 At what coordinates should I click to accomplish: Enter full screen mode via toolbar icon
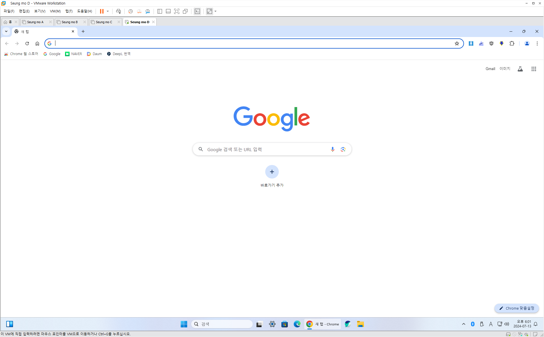coord(177,11)
